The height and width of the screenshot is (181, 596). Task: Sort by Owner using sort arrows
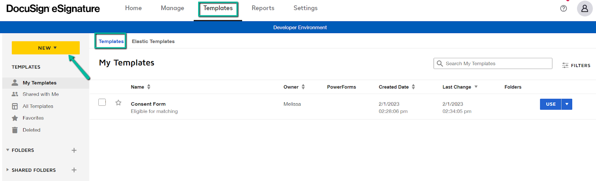303,87
